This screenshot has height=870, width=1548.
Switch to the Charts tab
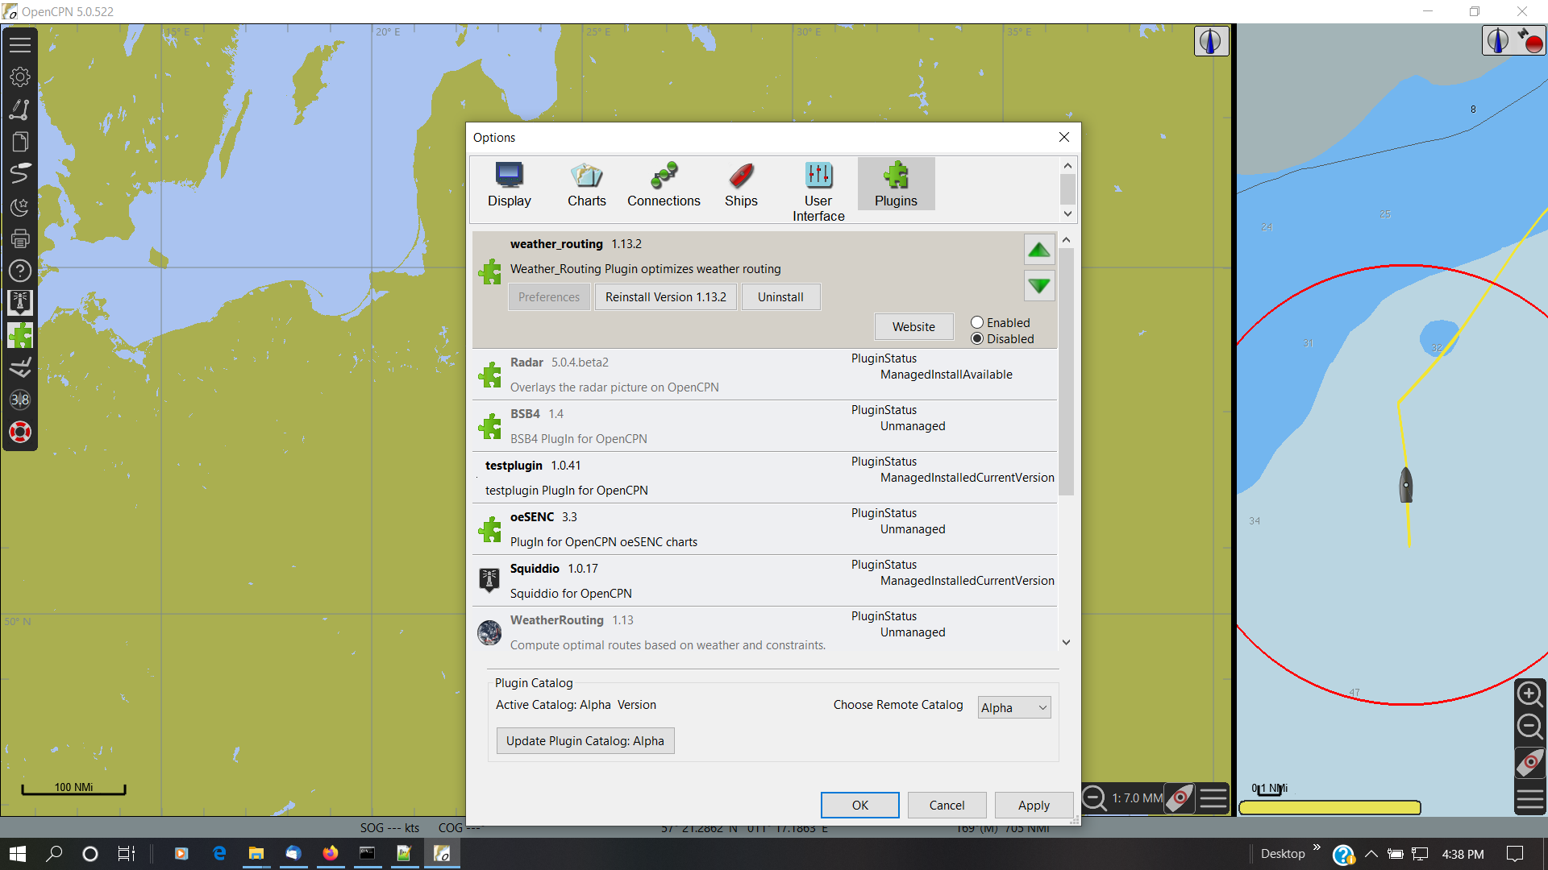587,184
